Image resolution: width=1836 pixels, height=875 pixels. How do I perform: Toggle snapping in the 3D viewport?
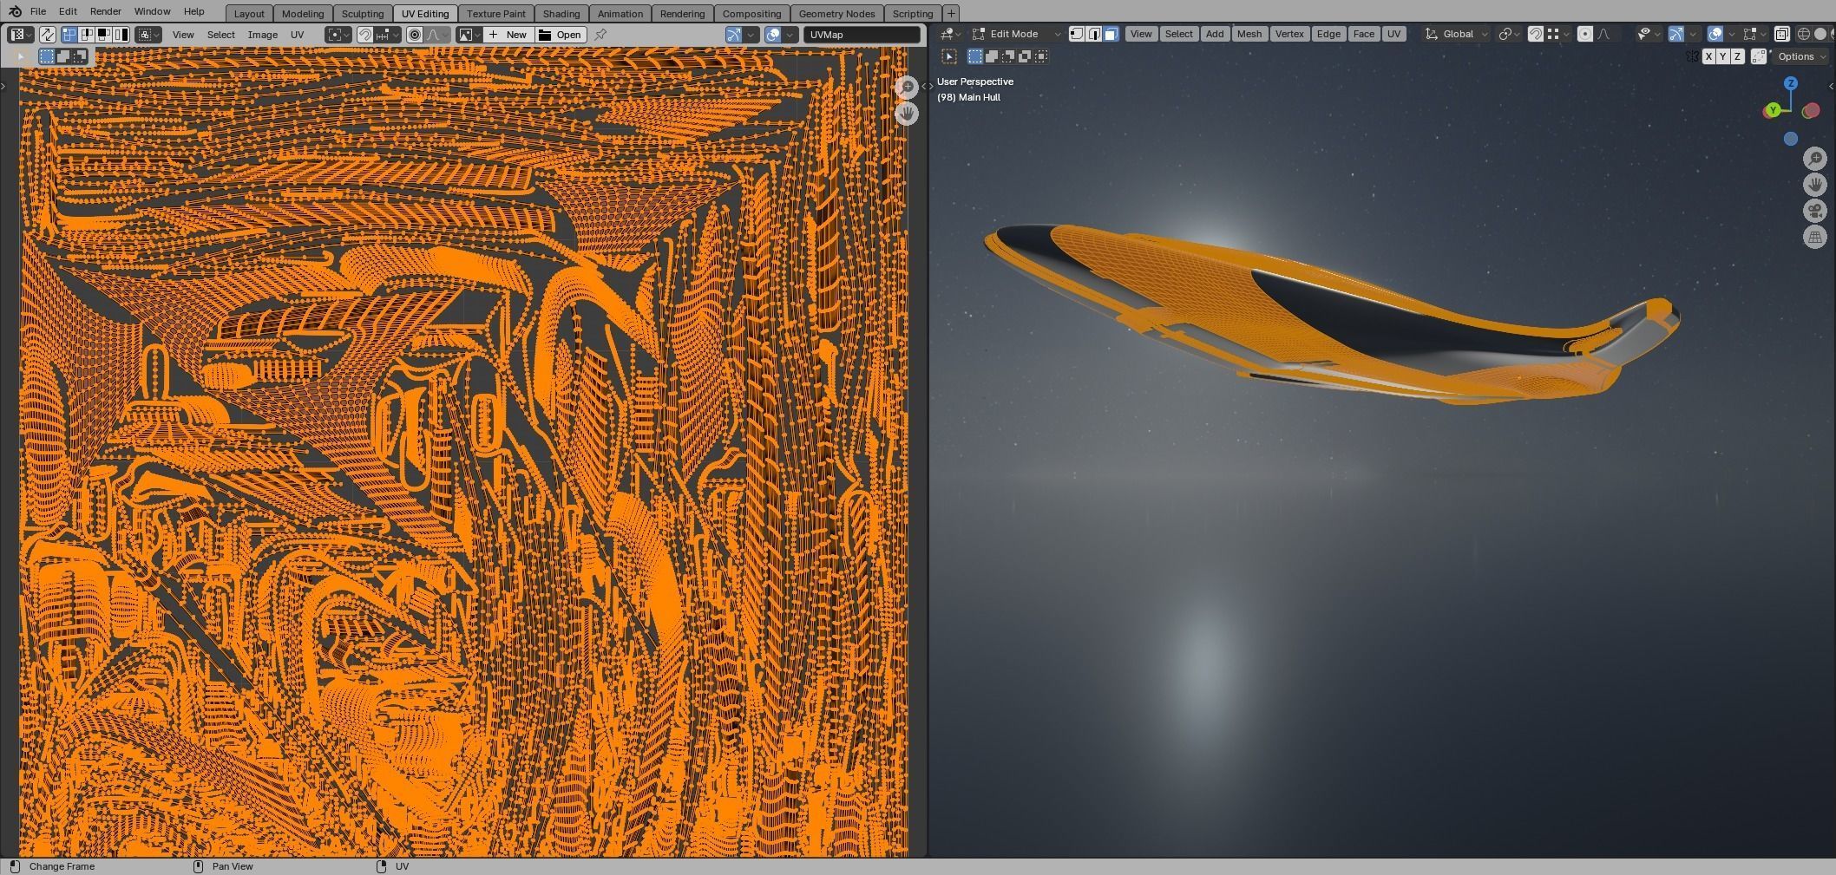pos(1536,34)
